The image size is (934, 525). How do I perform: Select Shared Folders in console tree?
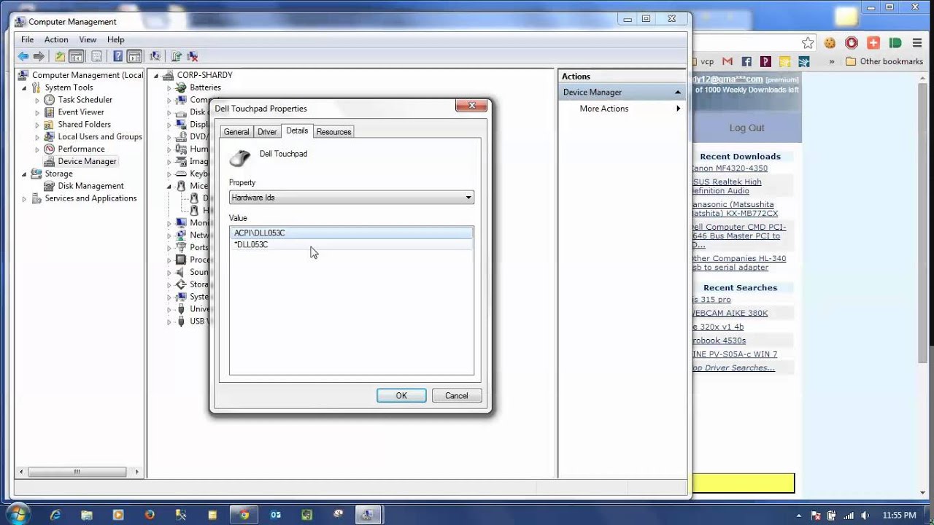pos(84,125)
